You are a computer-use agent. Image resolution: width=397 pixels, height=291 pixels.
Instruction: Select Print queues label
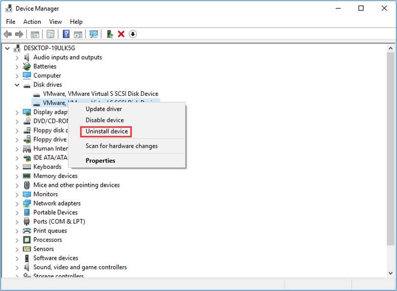[x=50, y=231]
